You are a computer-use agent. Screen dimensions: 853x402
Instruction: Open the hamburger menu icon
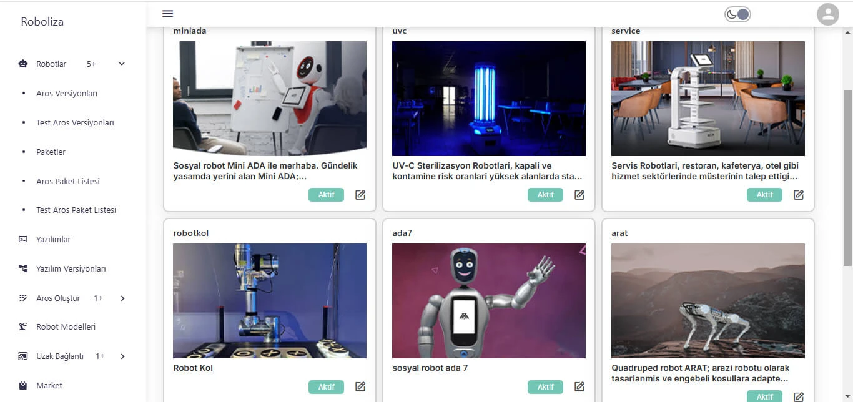(167, 14)
